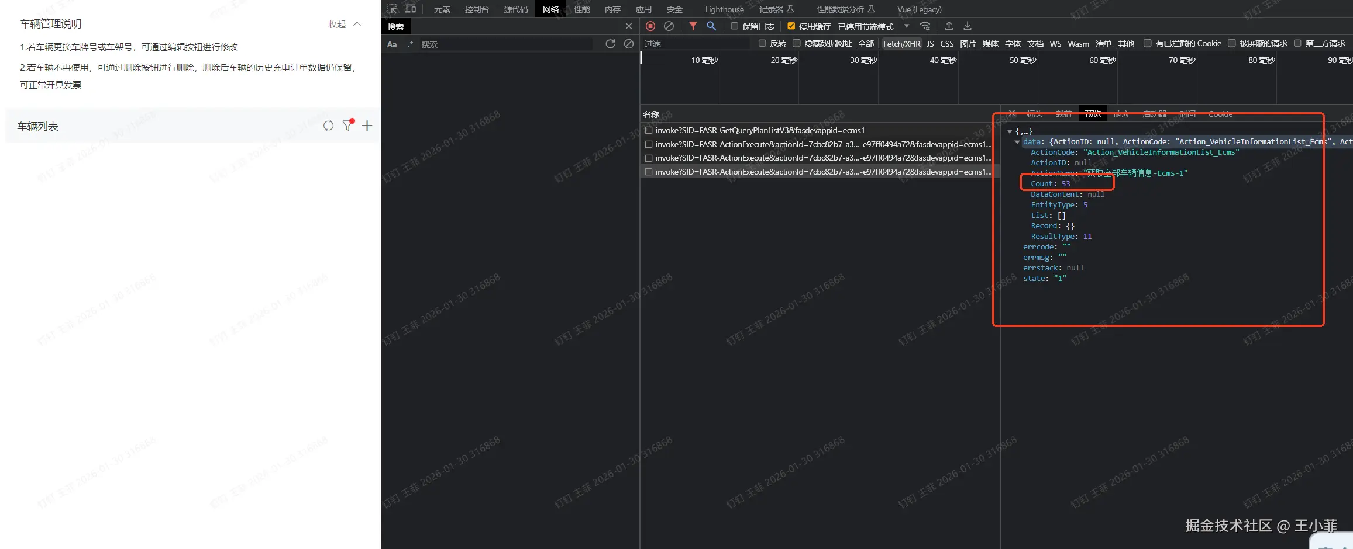The width and height of the screenshot is (1353, 549).
Task: Filter requests by Wasm type
Action: coord(1078,44)
